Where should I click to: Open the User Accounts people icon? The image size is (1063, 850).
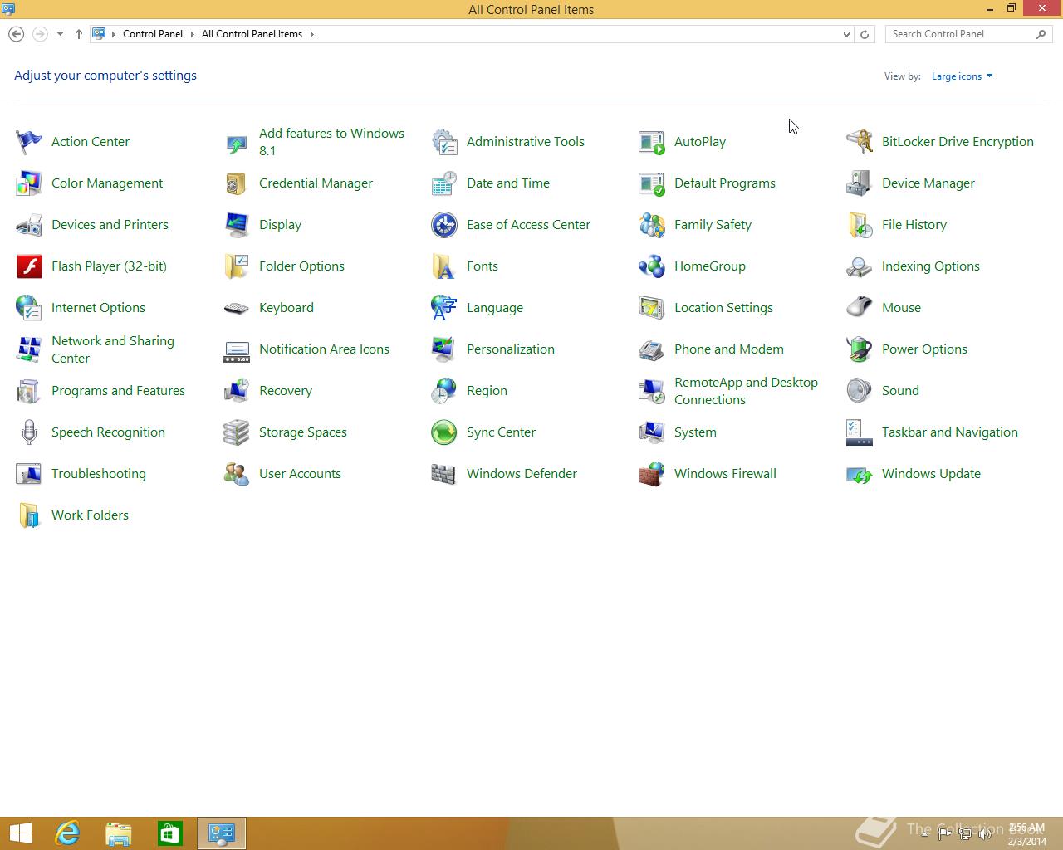coord(237,474)
